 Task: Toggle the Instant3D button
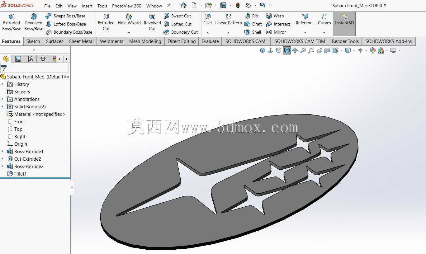click(344, 24)
